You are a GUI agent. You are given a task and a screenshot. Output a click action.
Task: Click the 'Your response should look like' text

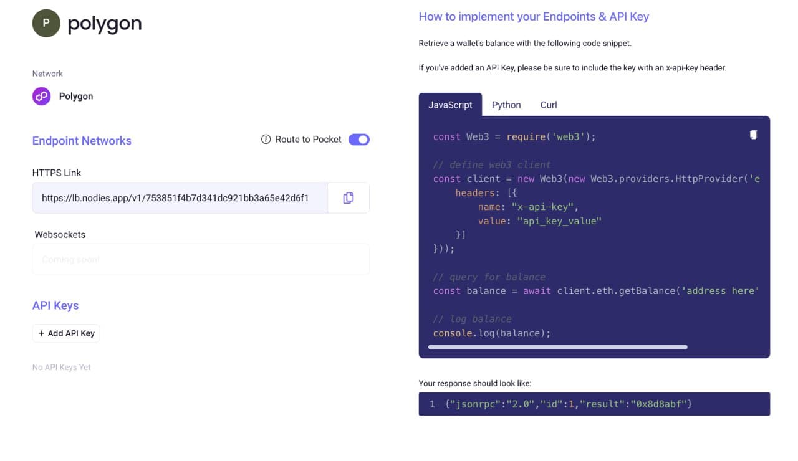click(475, 384)
